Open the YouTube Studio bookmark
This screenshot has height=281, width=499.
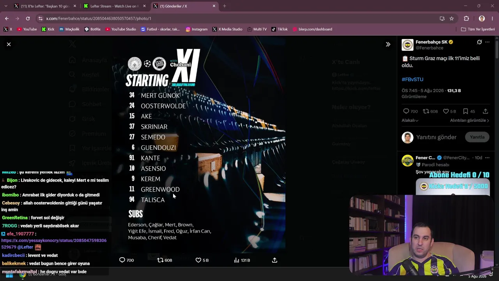tap(120, 29)
